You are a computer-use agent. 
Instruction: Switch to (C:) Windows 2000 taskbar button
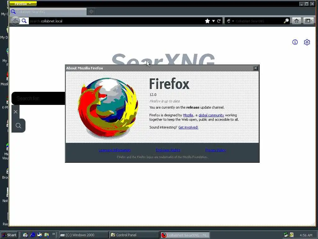84,235
